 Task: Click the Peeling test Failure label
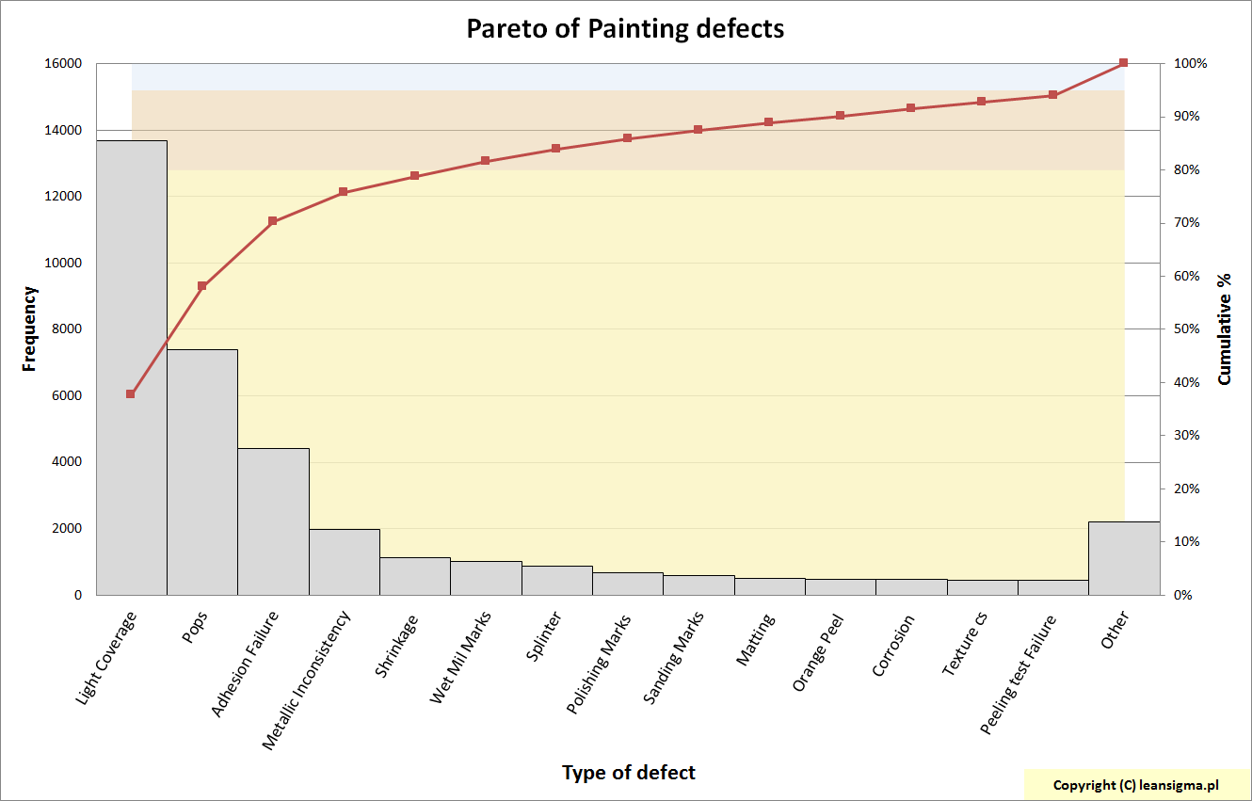(1019, 674)
